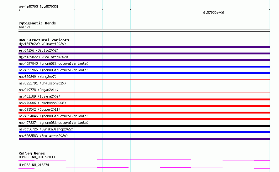Click the purple bar under esv34196
279x172 pixels.
tap(144, 53)
